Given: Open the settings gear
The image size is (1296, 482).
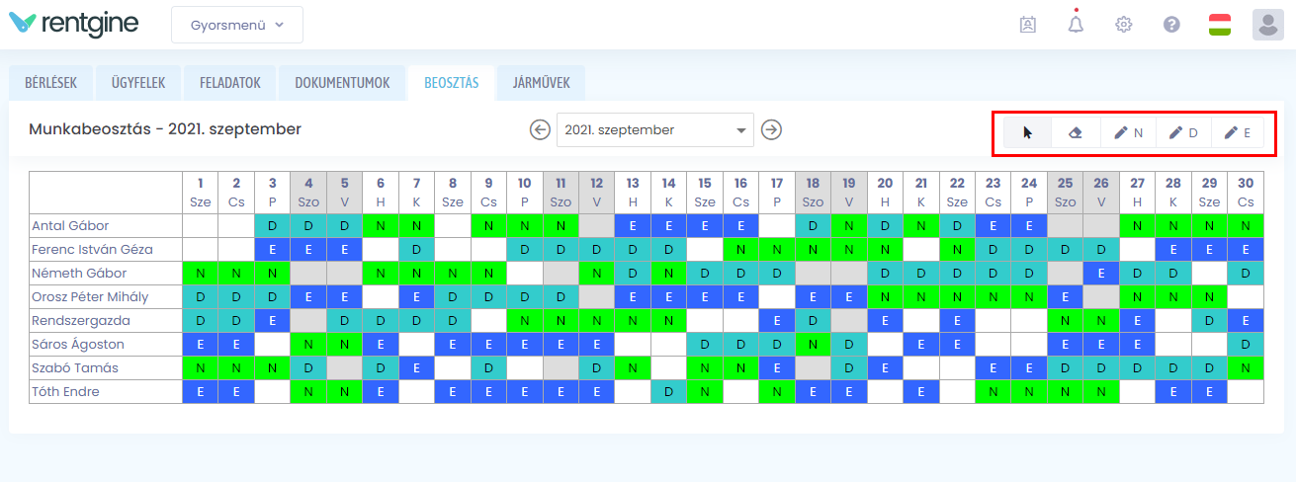Looking at the screenshot, I should click(1123, 25).
